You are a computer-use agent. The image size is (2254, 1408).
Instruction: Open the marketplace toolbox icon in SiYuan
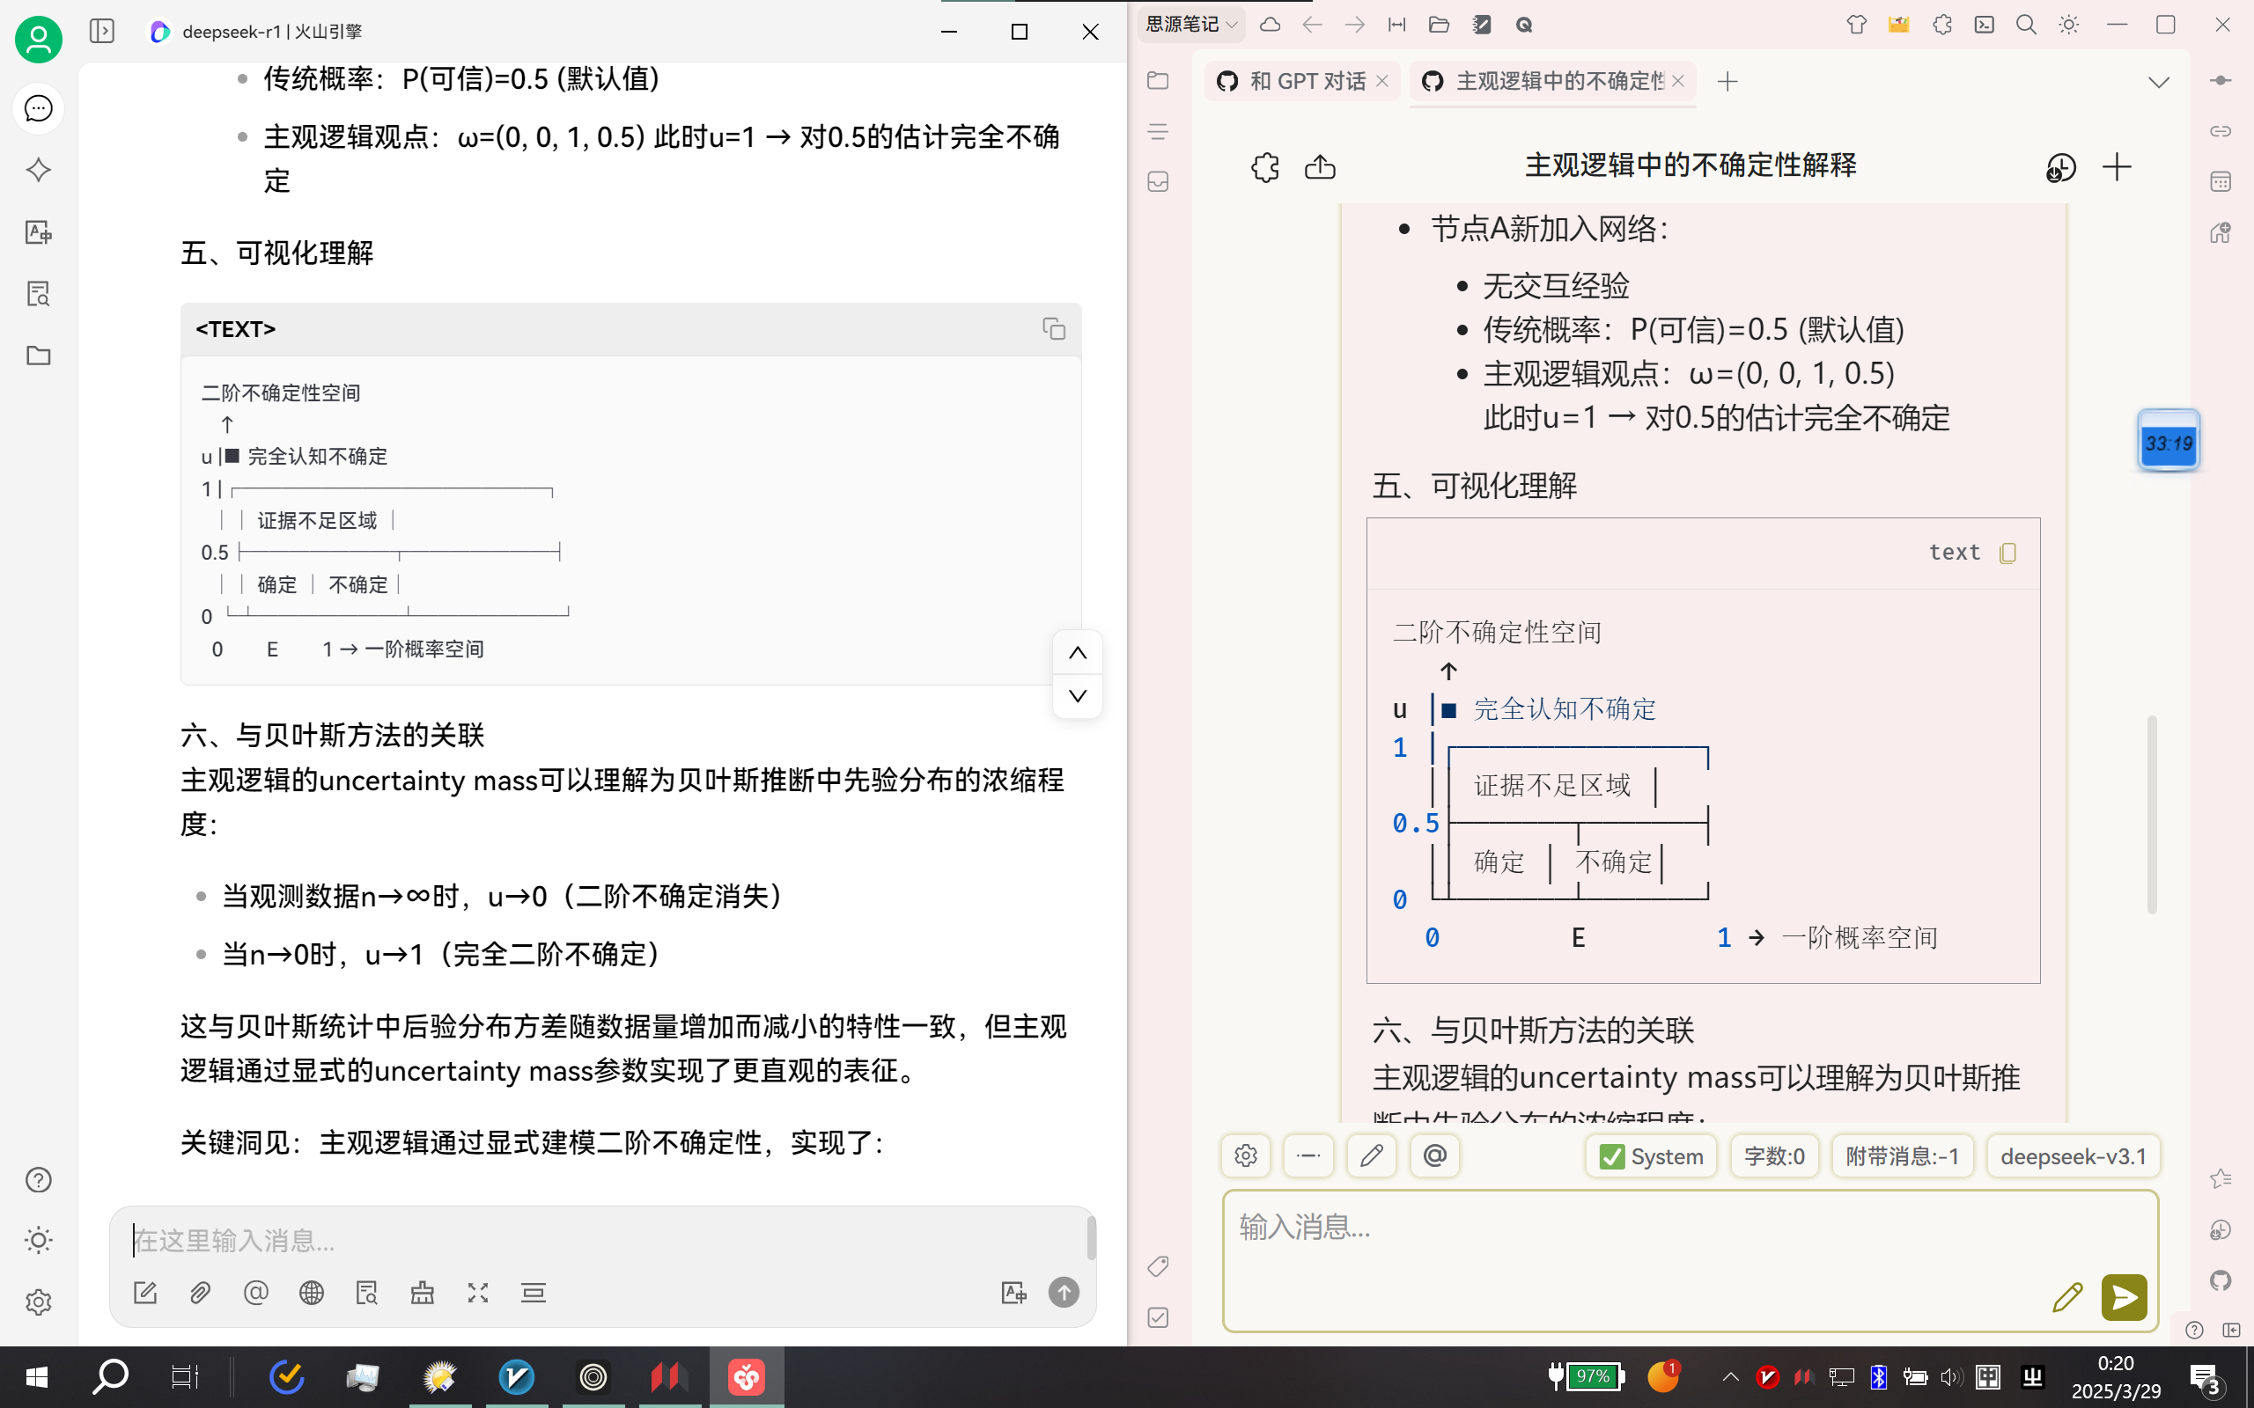click(x=1898, y=26)
